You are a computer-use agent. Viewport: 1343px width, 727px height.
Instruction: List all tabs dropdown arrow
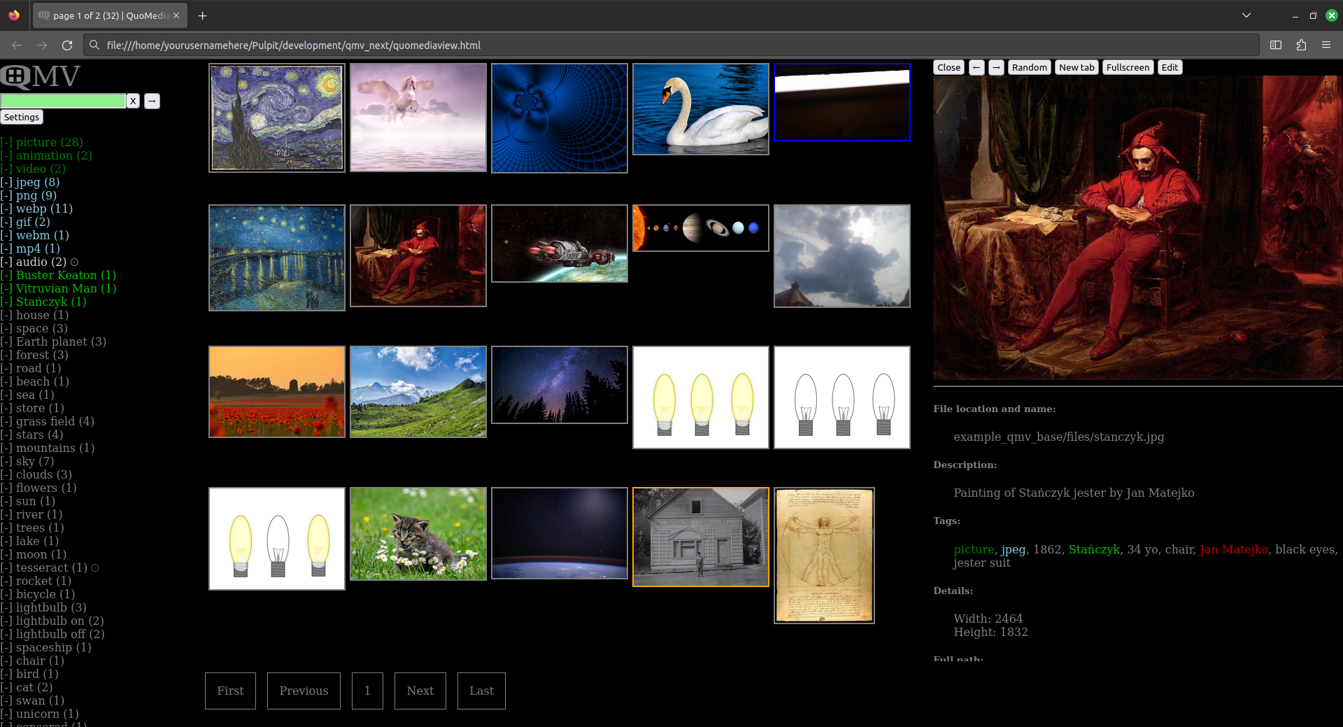(x=1246, y=15)
